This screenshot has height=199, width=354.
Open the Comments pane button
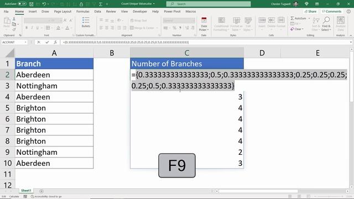pyautogui.click(x=332, y=11)
